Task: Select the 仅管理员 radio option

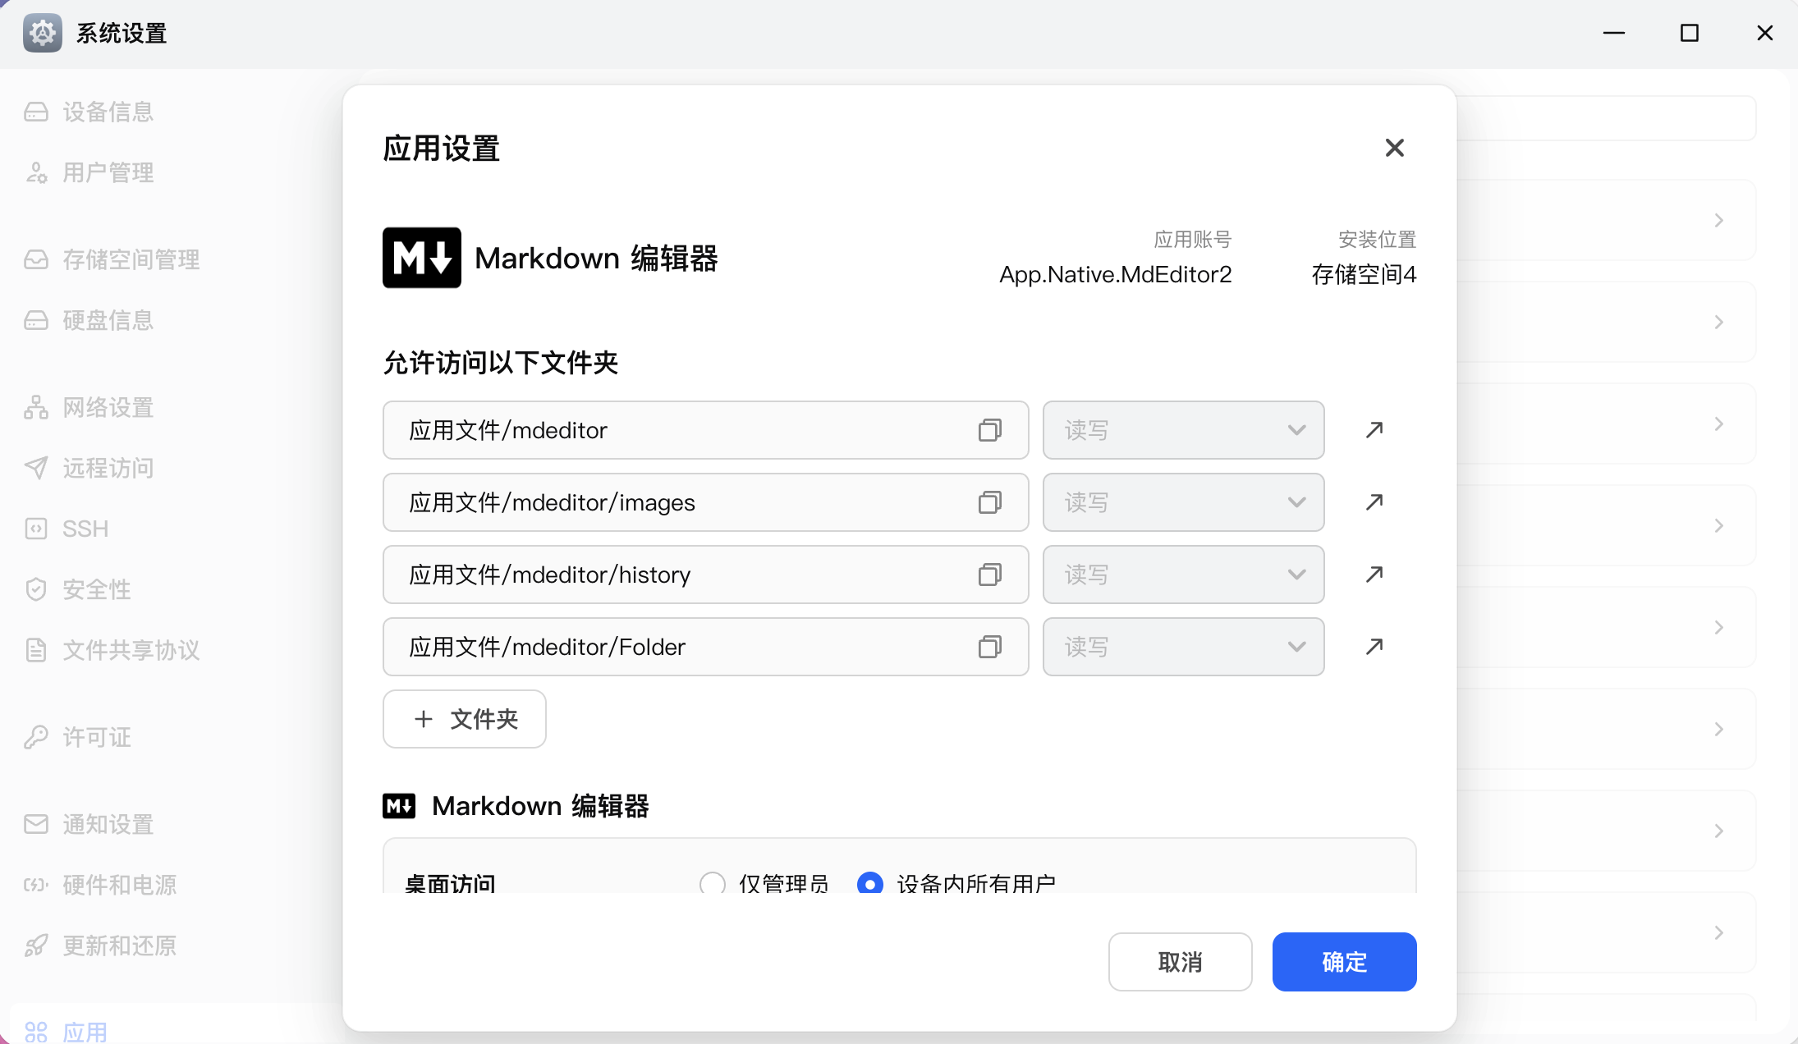Action: click(713, 883)
